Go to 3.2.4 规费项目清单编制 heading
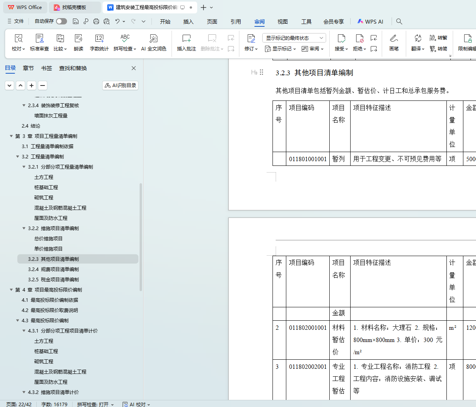The image size is (476, 407). (x=53, y=269)
